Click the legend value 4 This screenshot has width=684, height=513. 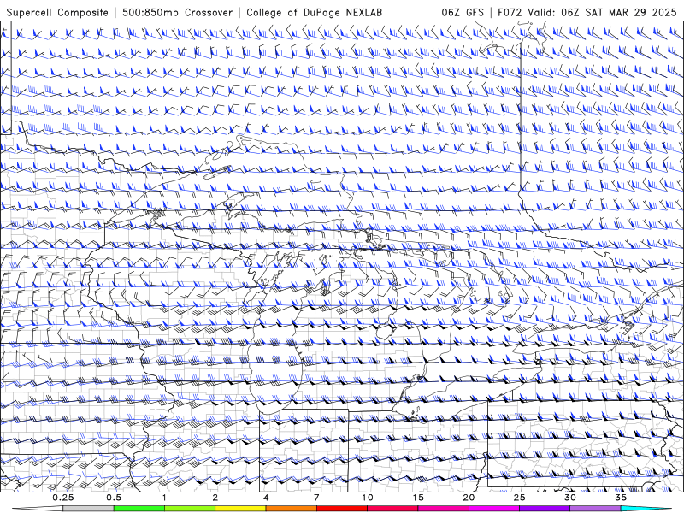tap(266, 498)
